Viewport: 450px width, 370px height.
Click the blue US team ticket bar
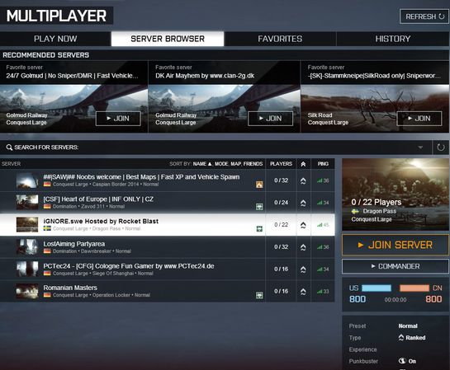[x=377, y=288]
